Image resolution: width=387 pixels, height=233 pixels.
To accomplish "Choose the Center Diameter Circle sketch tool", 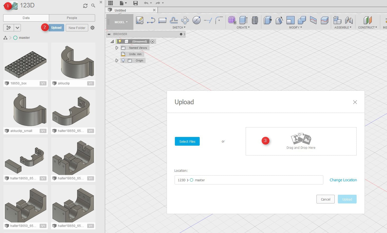I will pos(196,20).
